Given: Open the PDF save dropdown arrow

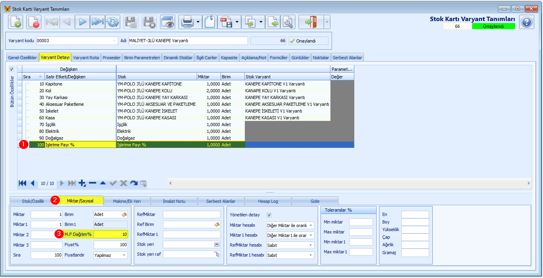Looking at the screenshot, I should click(x=238, y=22).
